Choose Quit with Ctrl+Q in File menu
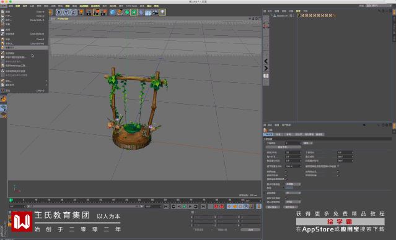396x240 pixels. 24,90
